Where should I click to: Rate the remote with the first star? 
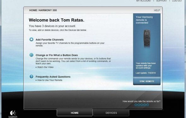(136, 105)
